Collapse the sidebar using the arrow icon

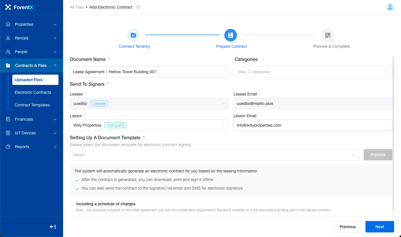[x=53, y=227]
